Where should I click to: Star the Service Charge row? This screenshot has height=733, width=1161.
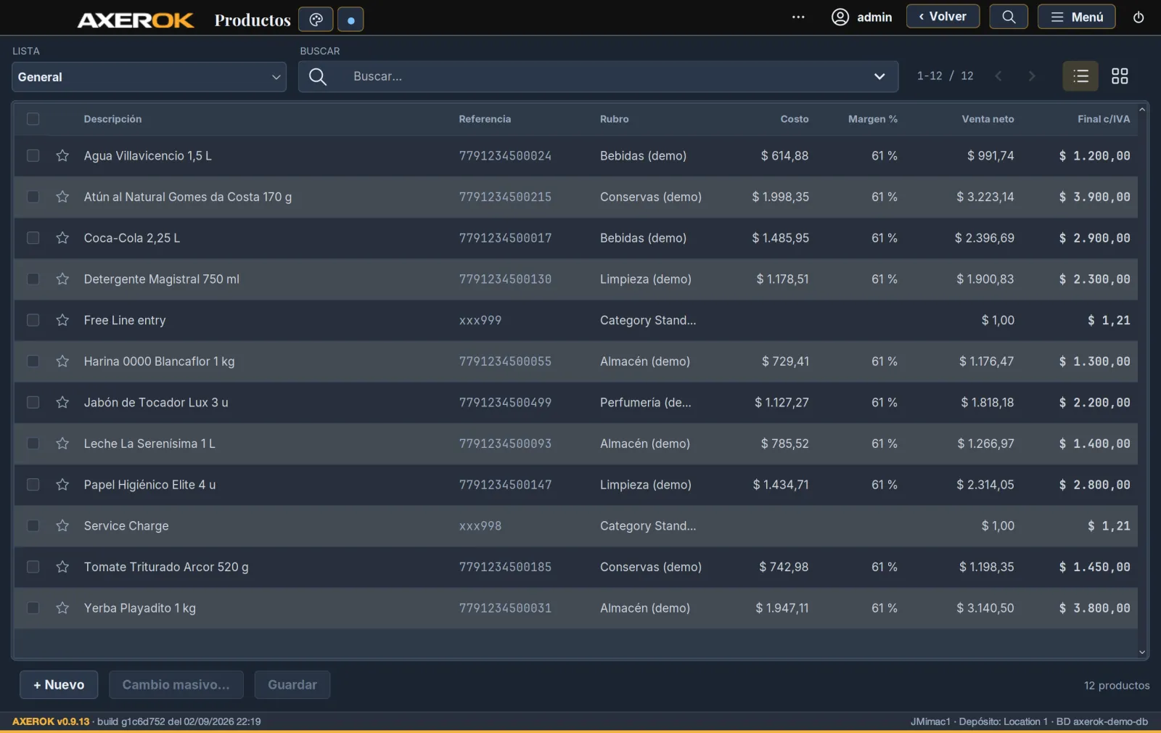(62, 526)
